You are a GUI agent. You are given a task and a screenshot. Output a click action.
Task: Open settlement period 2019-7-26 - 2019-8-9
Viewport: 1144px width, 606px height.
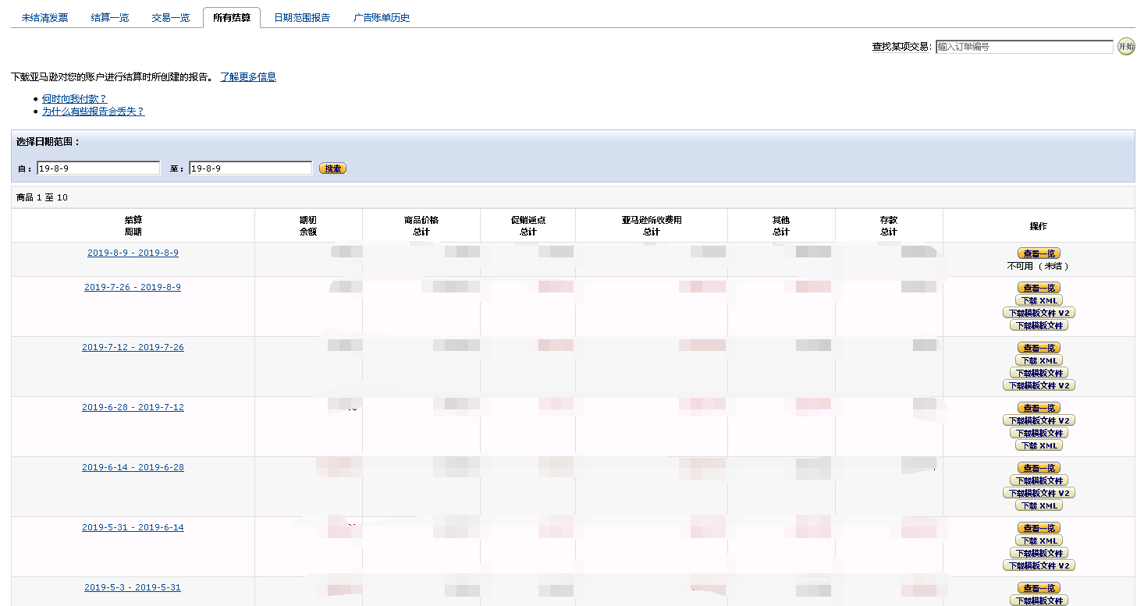click(x=133, y=288)
